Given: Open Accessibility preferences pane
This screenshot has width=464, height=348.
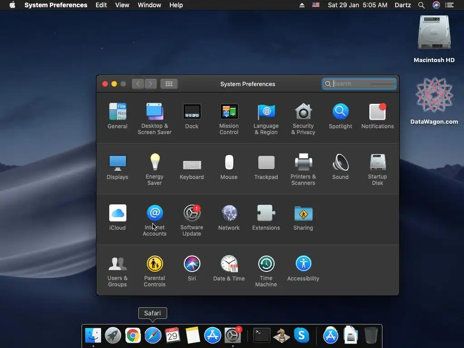Looking at the screenshot, I should pyautogui.click(x=303, y=268).
